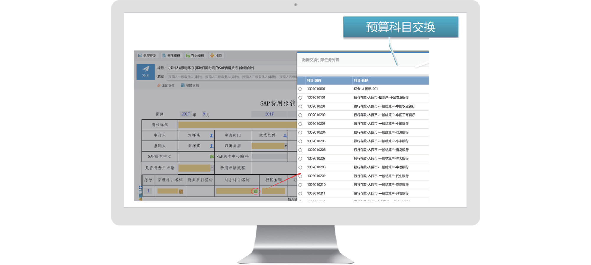
Task: Expand the 是否有费用申请 dropdown
Action: point(212,168)
